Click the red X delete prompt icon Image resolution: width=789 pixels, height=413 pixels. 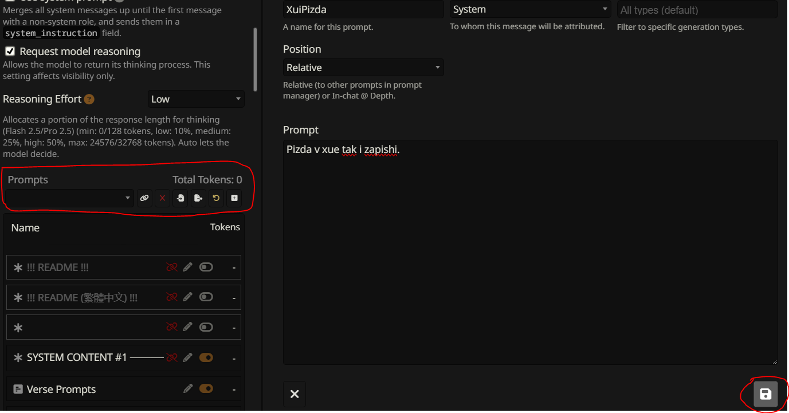pos(163,198)
